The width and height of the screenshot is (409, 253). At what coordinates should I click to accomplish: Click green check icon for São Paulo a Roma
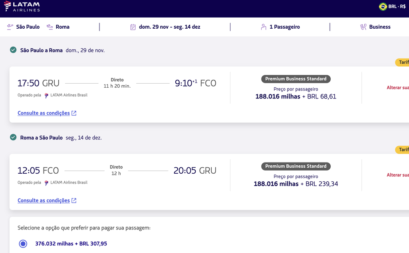(13, 50)
